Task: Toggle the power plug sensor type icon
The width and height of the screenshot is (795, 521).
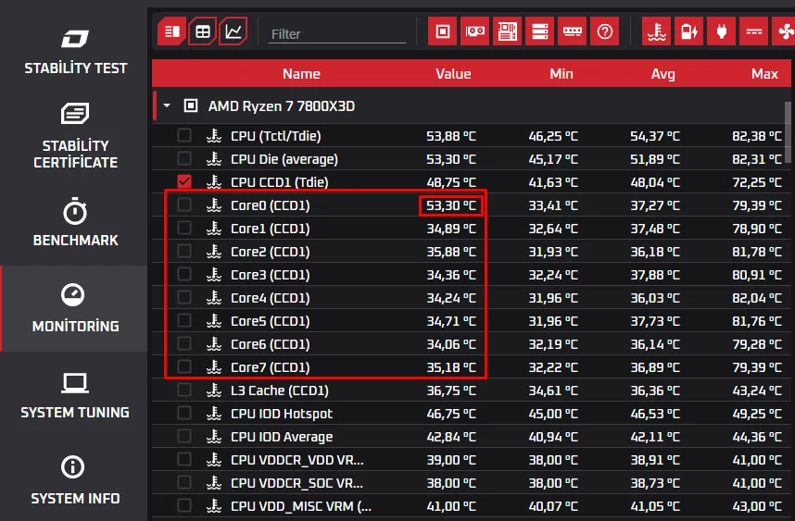Action: tap(721, 31)
